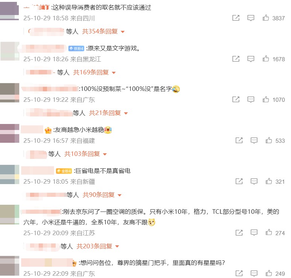Open the 共90条回复 replies

point(102,195)
